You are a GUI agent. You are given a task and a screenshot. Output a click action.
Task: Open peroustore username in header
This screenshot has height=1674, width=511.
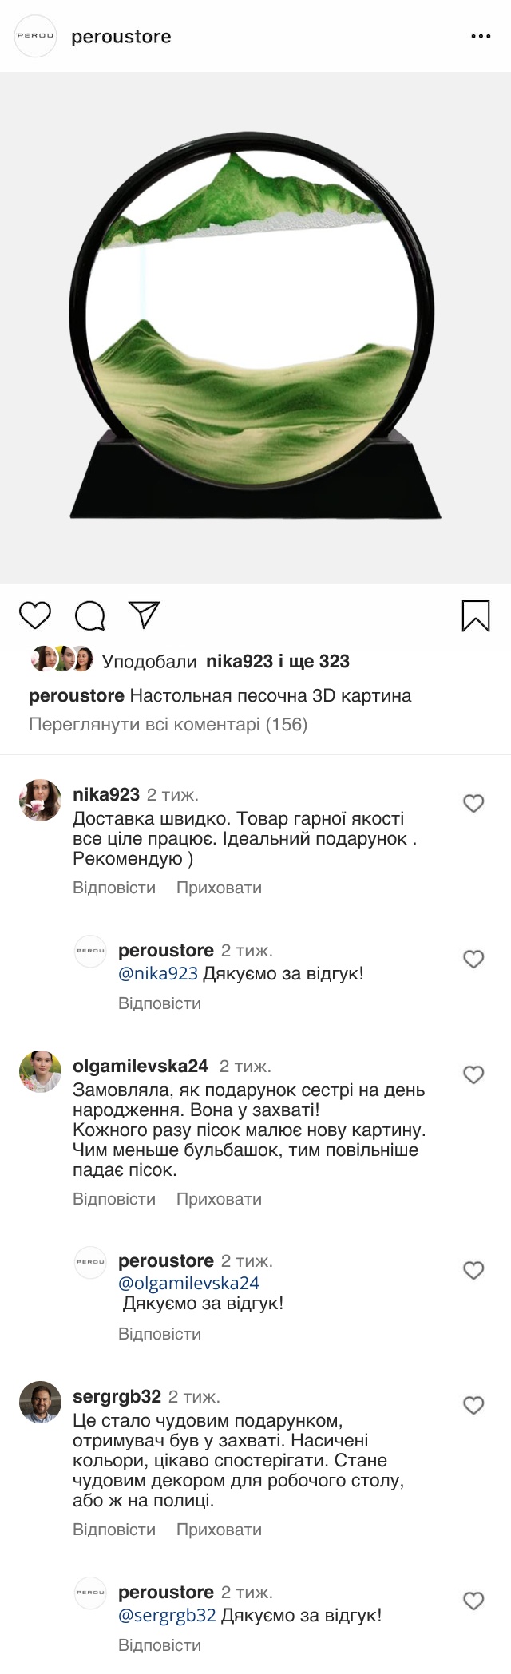click(x=121, y=37)
